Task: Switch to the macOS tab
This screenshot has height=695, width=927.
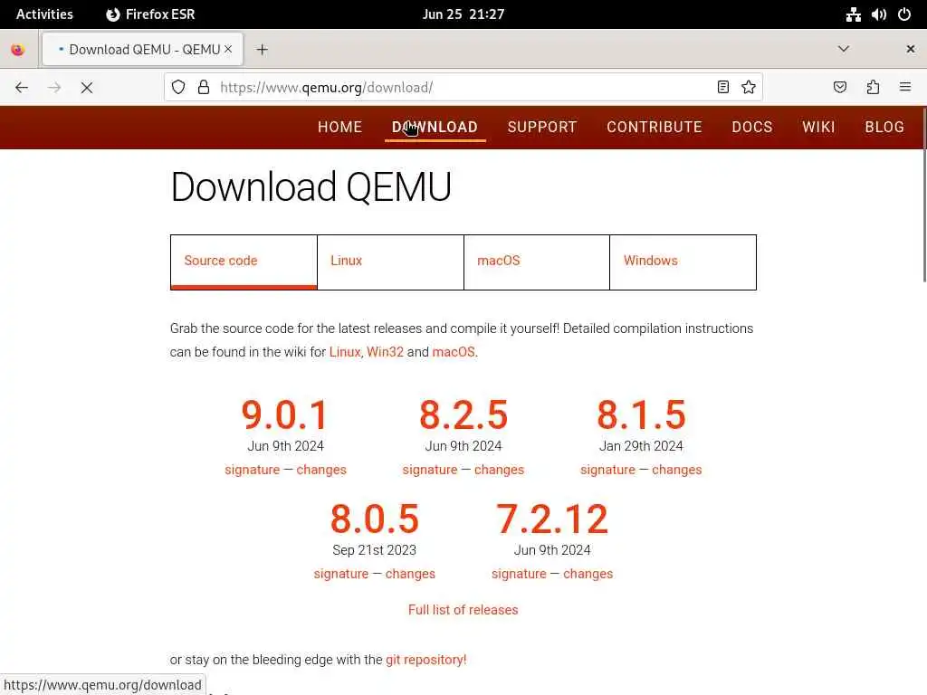Action: pos(537,262)
